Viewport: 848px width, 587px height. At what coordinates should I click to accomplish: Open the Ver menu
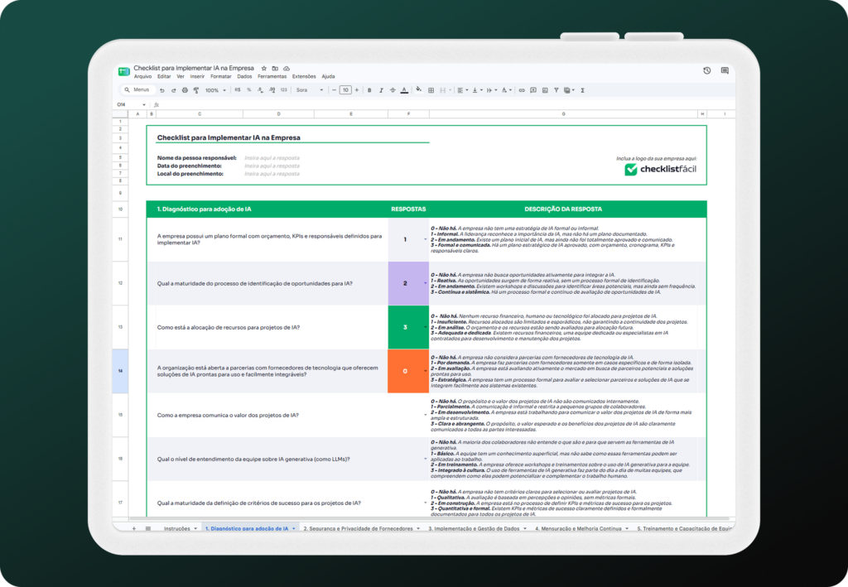pyautogui.click(x=181, y=76)
